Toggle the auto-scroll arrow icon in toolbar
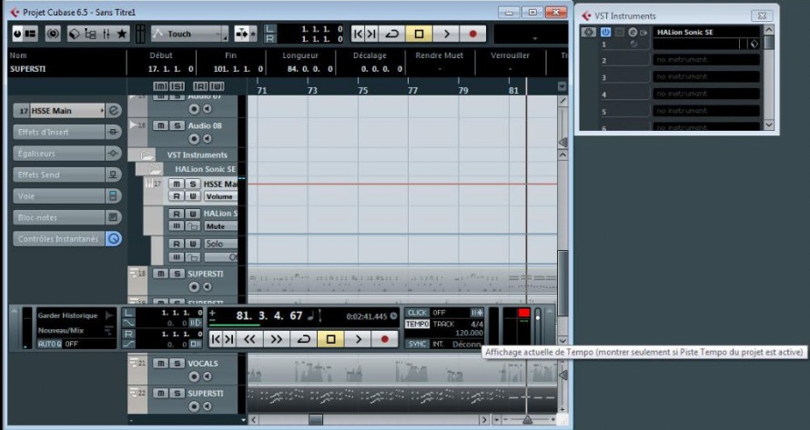 tap(242, 34)
